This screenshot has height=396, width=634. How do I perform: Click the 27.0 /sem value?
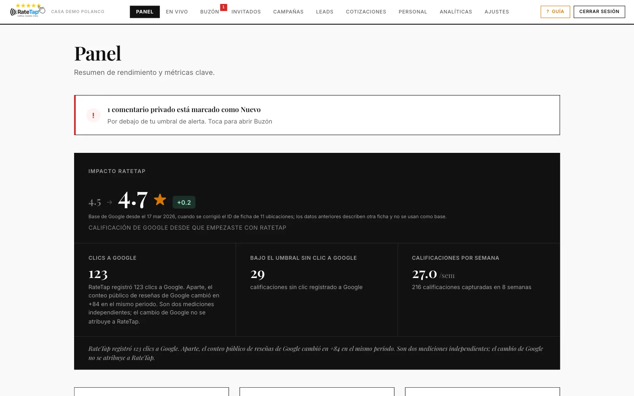pos(433,274)
